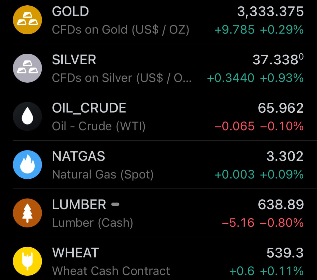Open Lumber (Cash) description row
Screen dimensions: 317x280
[92, 223]
